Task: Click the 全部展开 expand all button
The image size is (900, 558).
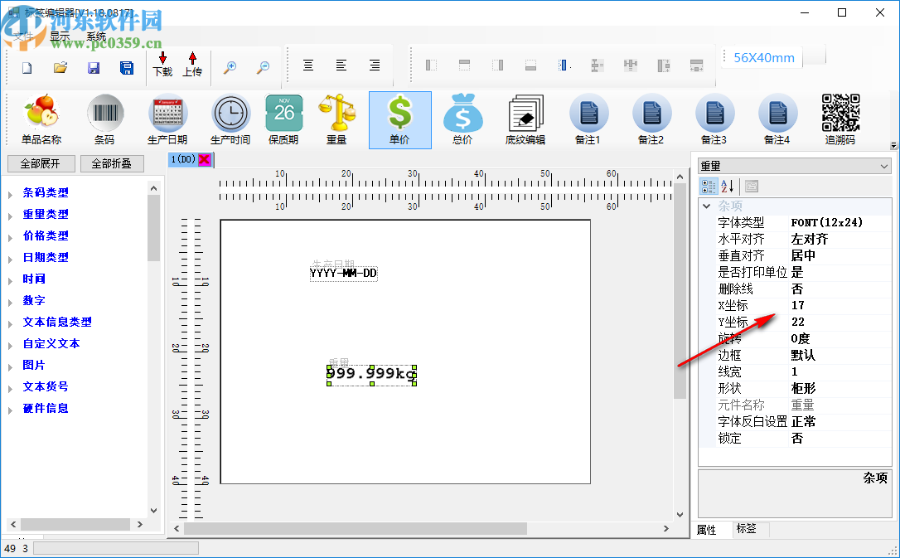Action: (41, 163)
